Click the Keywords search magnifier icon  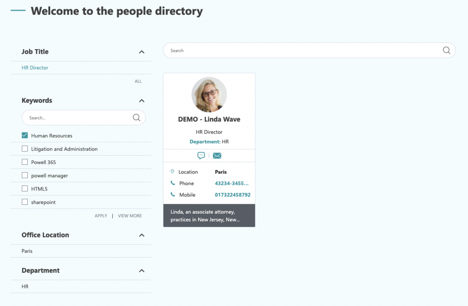pos(136,117)
